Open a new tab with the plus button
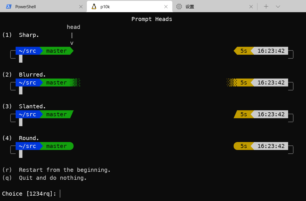 pyautogui.click(x=266, y=6)
